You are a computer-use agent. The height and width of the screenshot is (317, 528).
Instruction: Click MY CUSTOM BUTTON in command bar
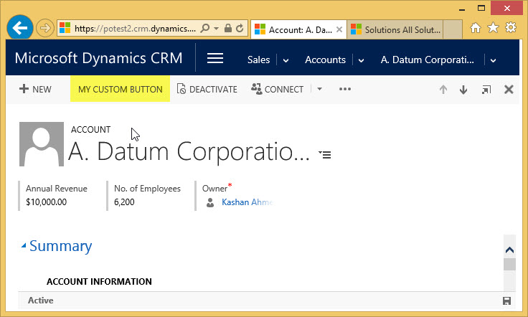[121, 89]
